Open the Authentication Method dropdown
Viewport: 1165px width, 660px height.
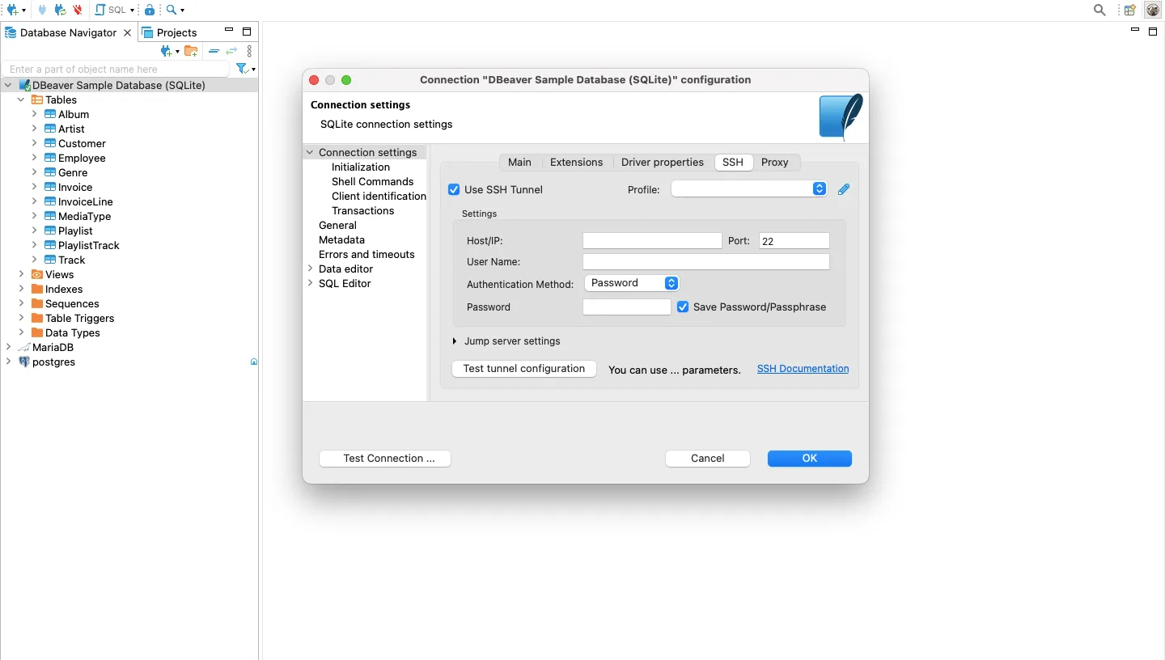pos(632,283)
